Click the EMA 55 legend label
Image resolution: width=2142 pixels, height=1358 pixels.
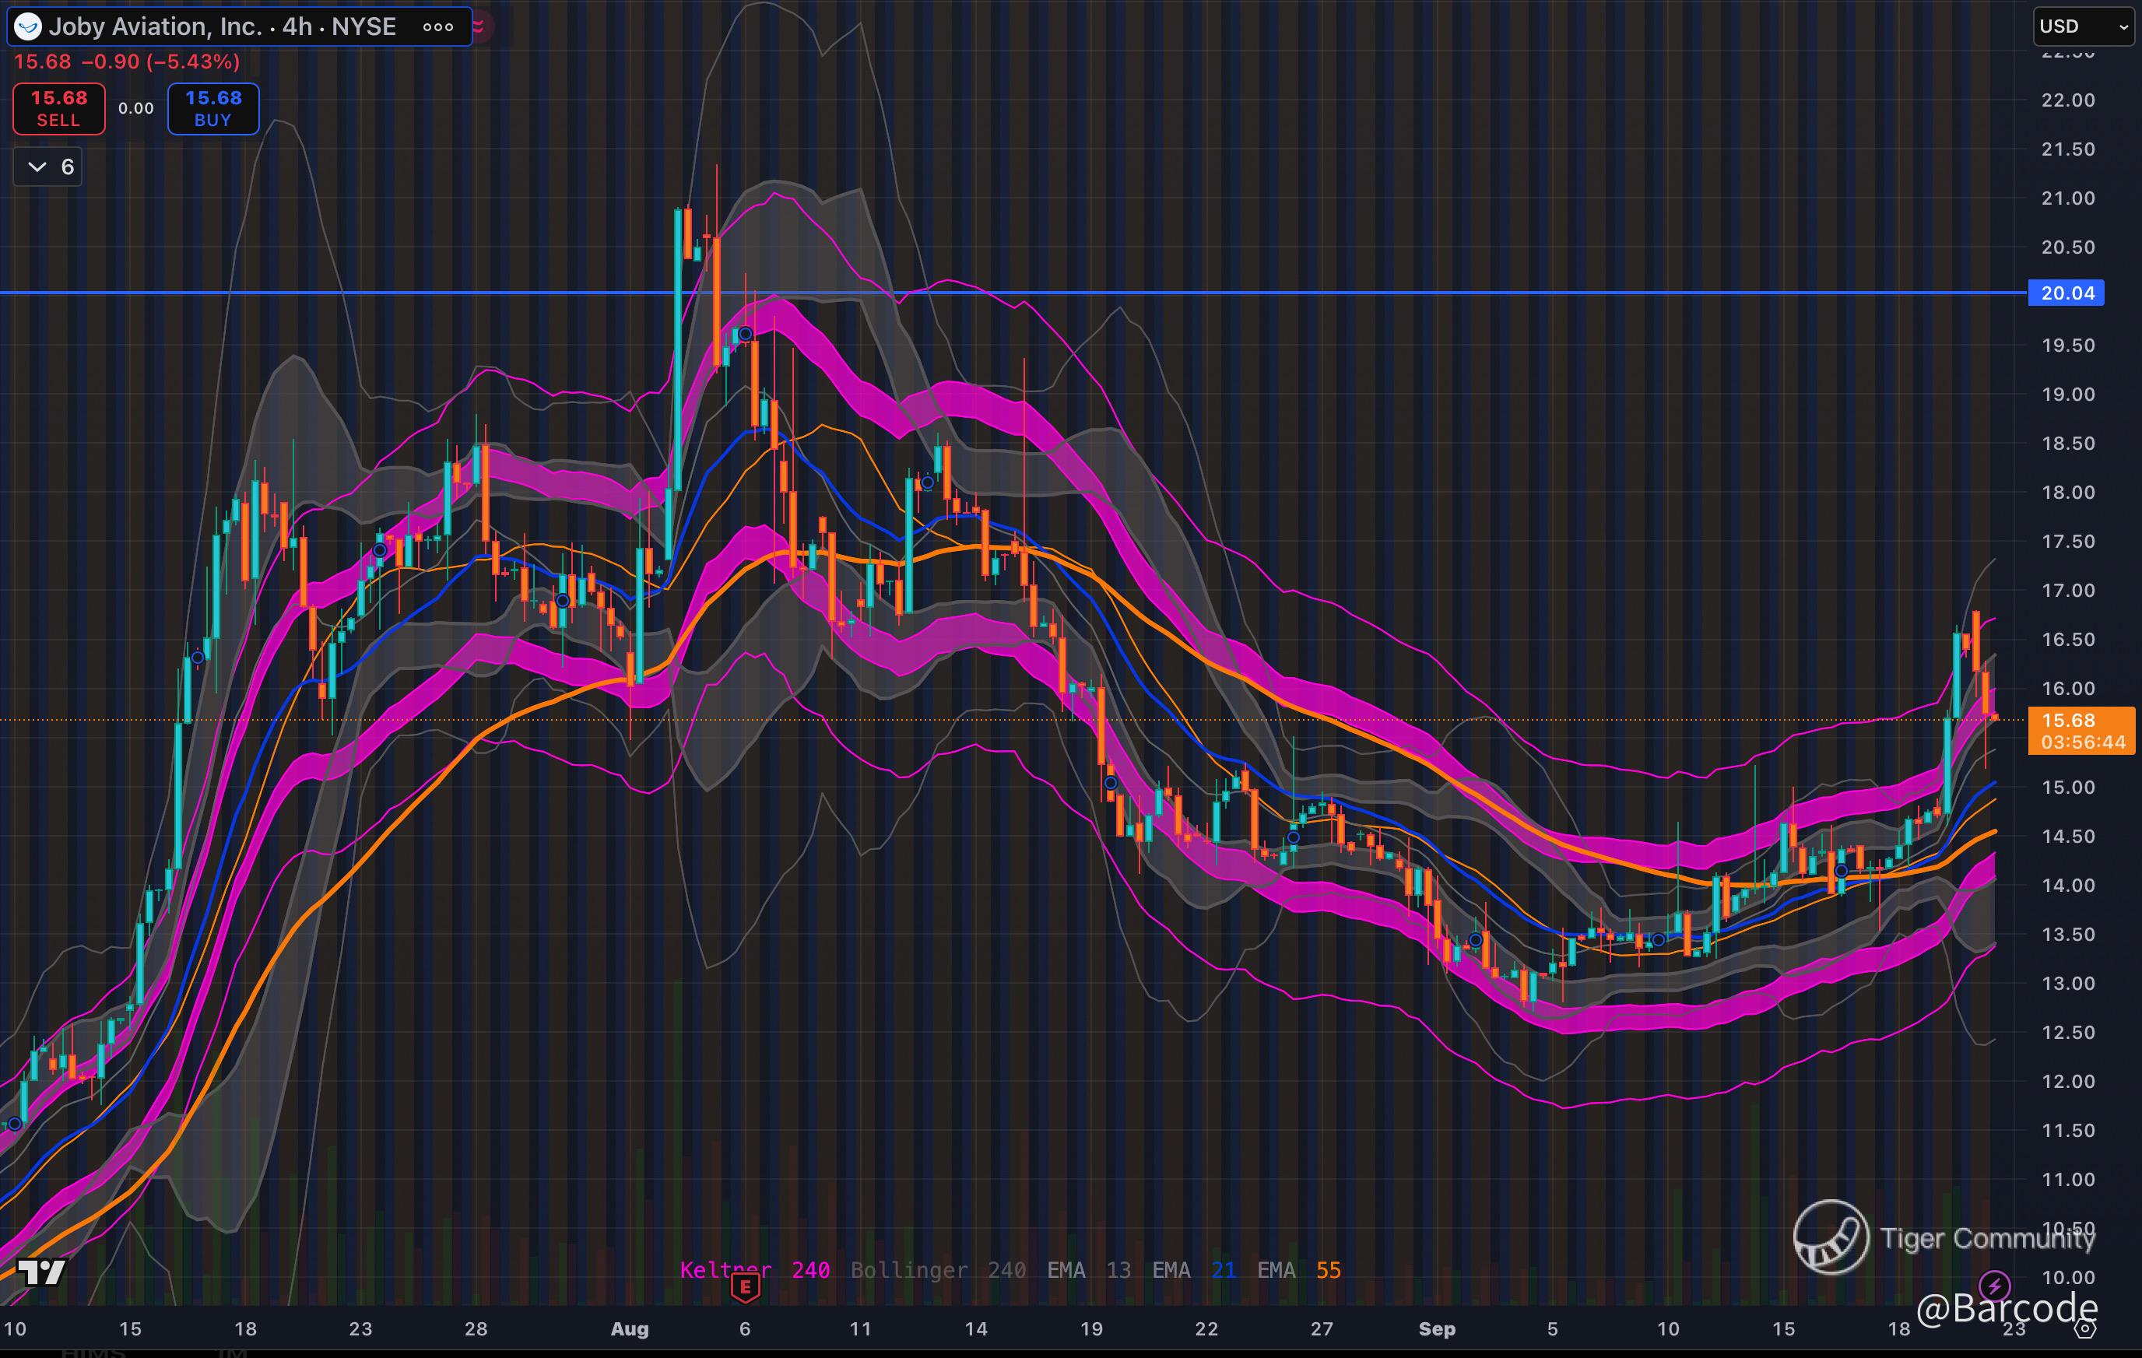point(1299,1270)
